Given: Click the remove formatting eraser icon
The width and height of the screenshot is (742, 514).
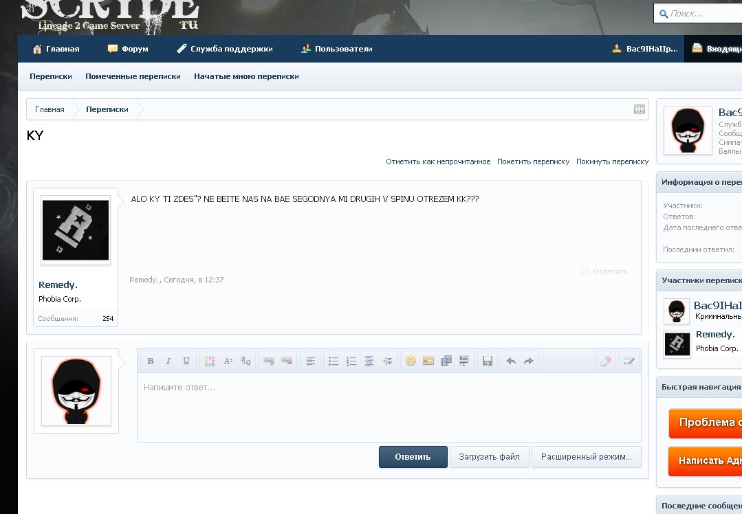Looking at the screenshot, I should click(x=606, y=361).
